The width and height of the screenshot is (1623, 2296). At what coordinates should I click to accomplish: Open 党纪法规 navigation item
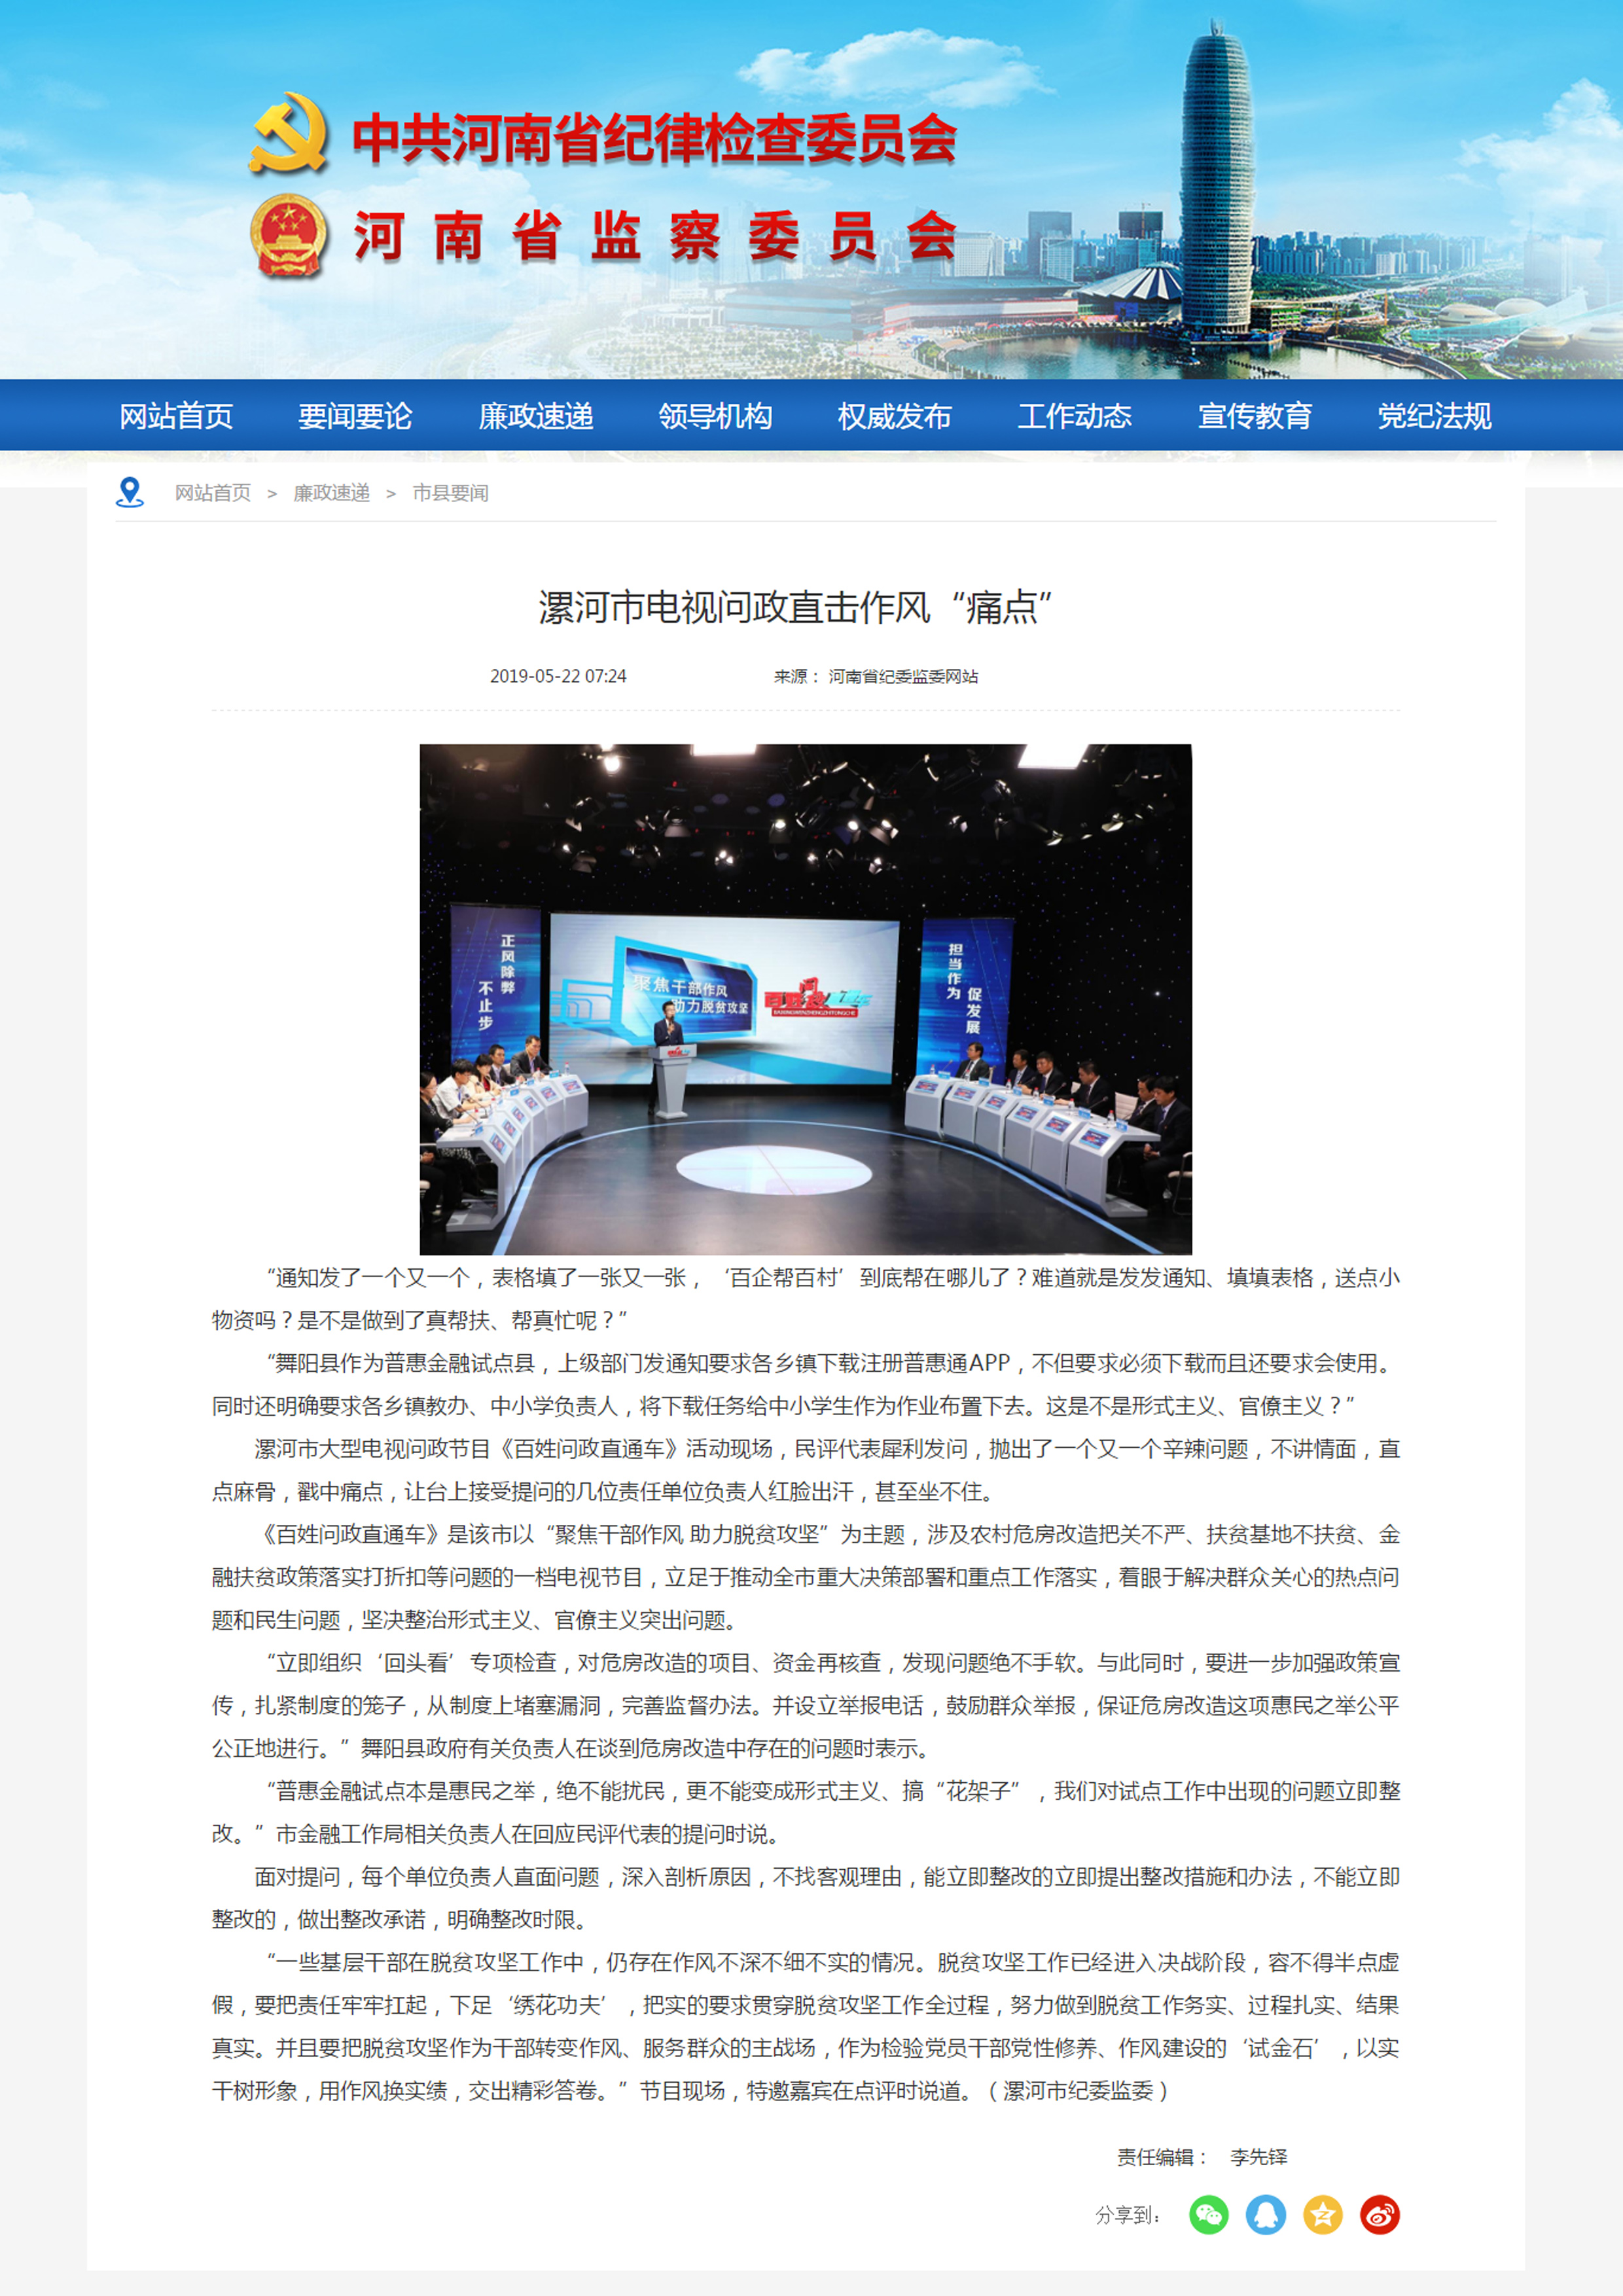[x=1434, y=416]
